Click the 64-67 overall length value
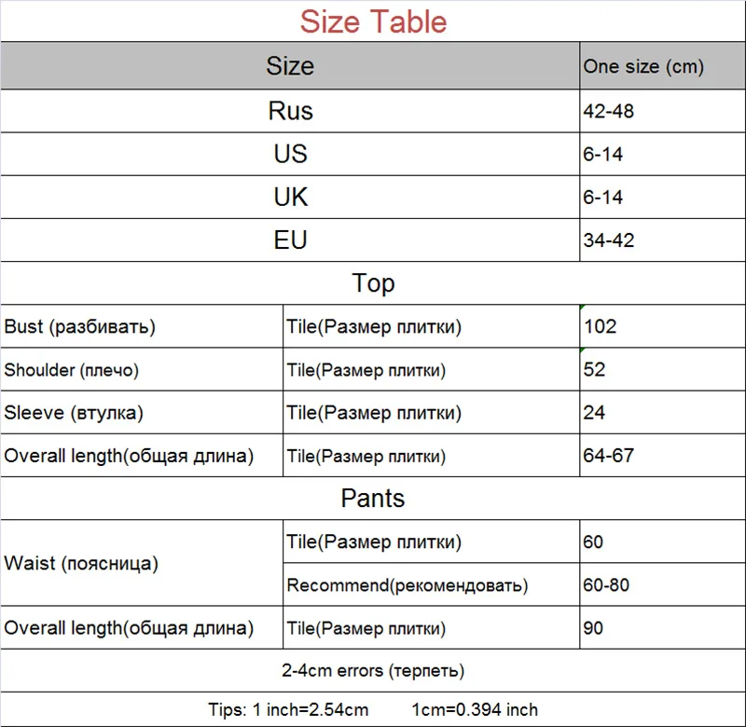 pos(663,456)
